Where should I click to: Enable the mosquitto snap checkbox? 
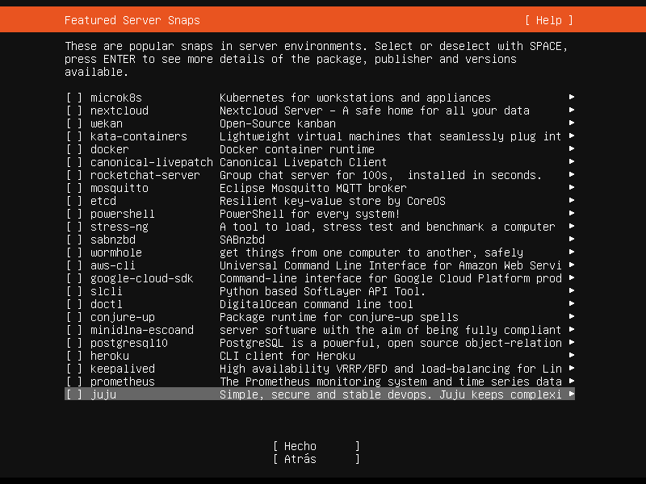pyautogui.click(x=74, y=188)
